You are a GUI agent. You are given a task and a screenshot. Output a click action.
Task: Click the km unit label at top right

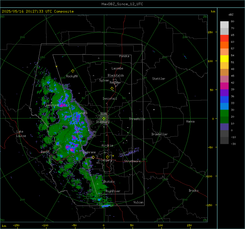213,11
